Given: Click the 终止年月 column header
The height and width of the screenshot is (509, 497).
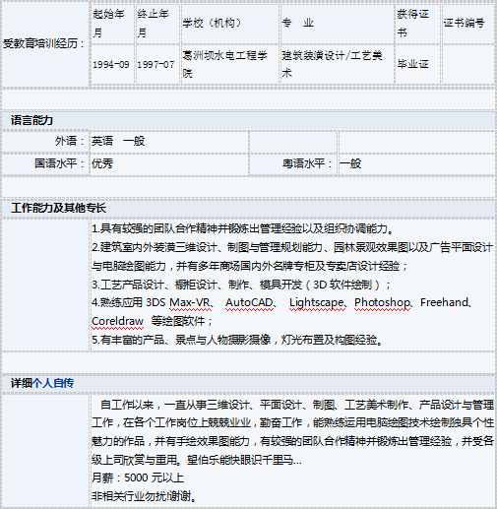Looking at the screenshot, I should click(x=153, y=23).
